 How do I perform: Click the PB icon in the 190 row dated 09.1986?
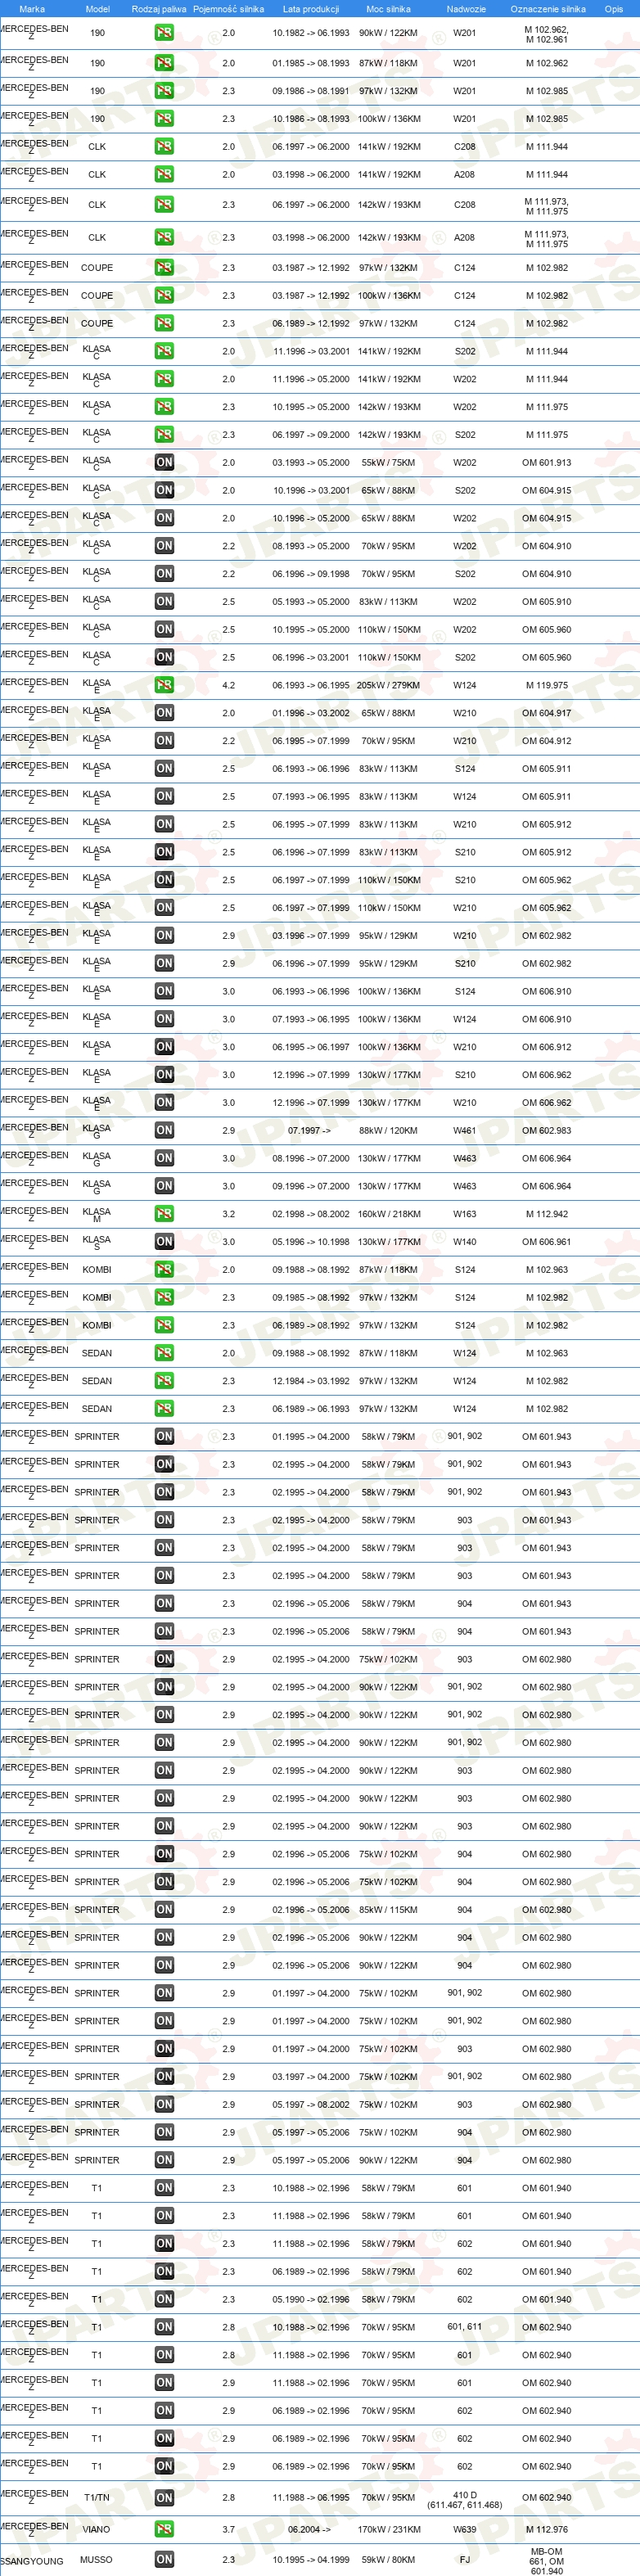point(164,91)
